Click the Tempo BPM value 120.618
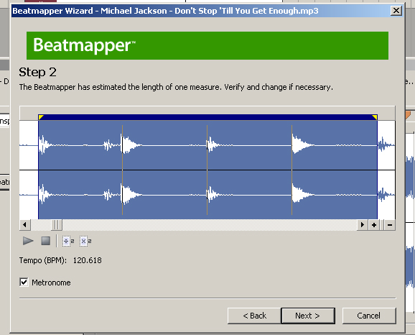Viewport: 415px width, 335px height. point(88,260)
